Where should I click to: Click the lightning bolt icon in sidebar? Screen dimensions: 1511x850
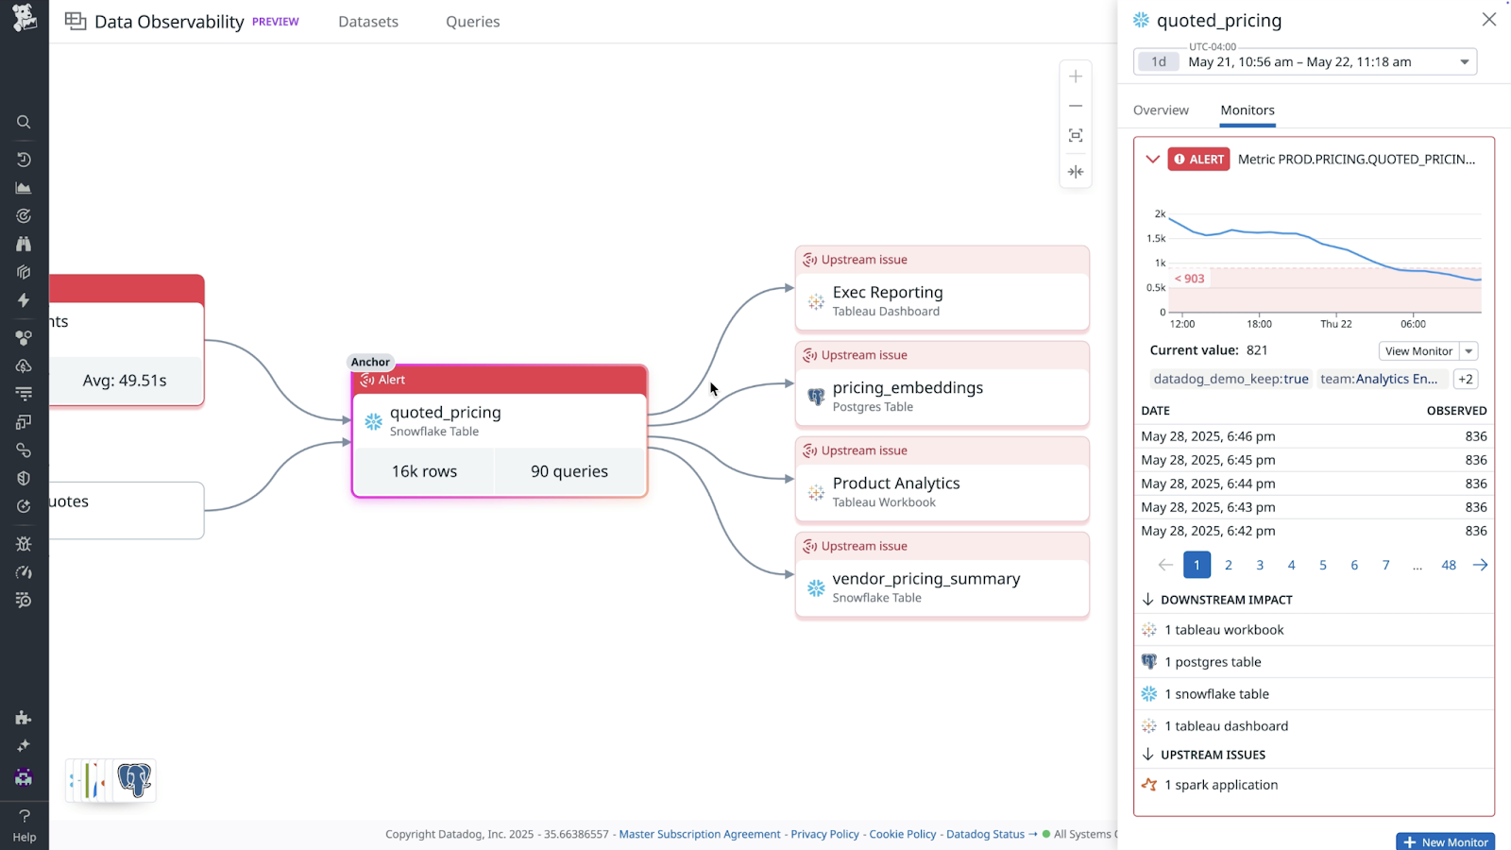[x=24, y=300]
